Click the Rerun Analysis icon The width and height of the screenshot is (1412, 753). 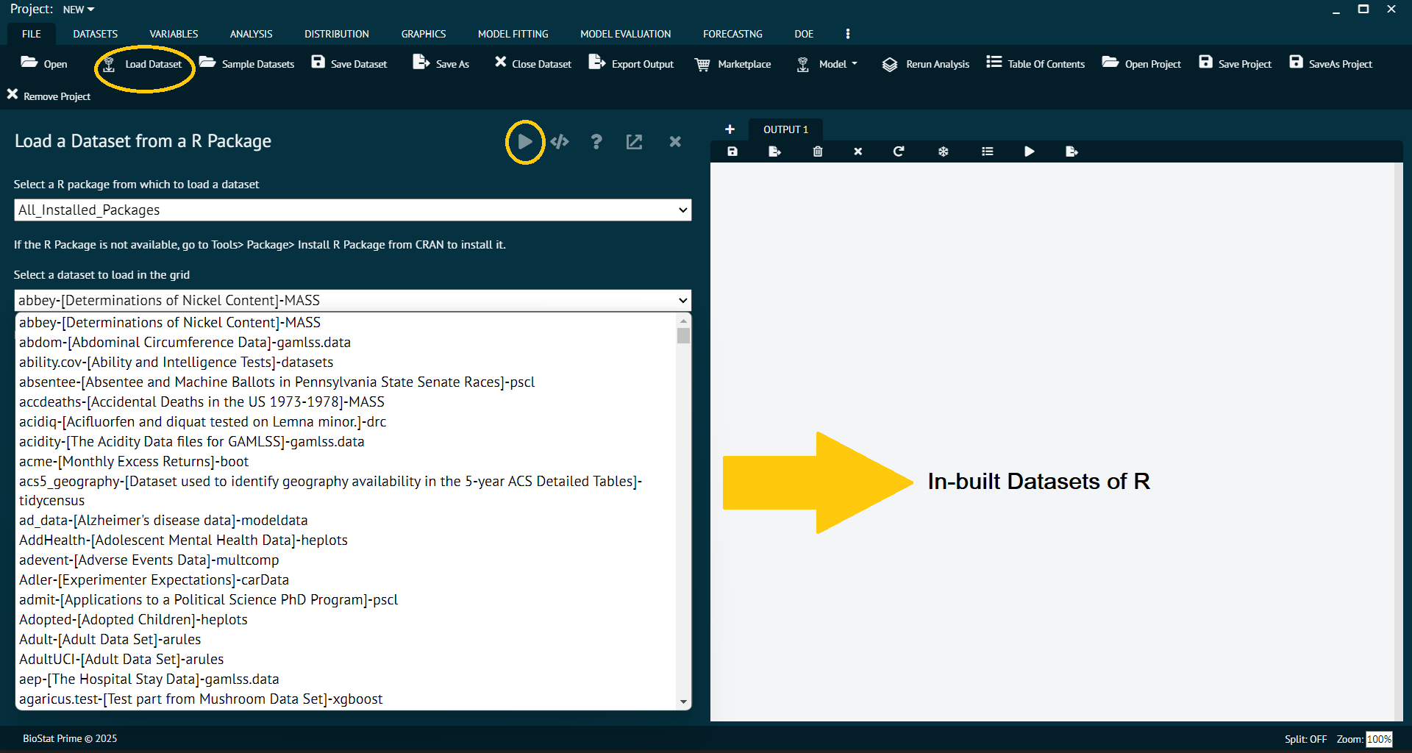pos(924,64)
